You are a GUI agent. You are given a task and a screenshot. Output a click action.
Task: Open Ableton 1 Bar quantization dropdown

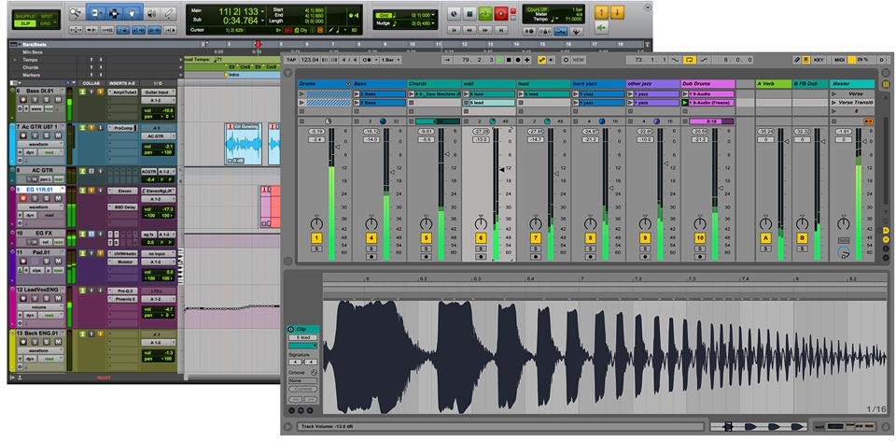click(390, 60)
